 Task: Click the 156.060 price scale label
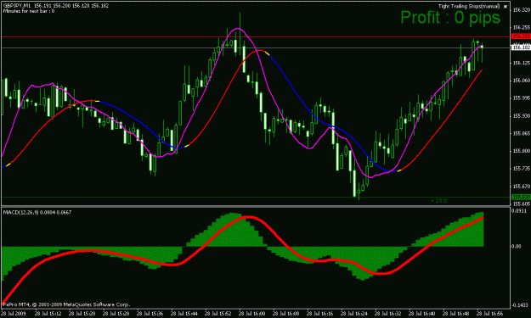point(521,81)
